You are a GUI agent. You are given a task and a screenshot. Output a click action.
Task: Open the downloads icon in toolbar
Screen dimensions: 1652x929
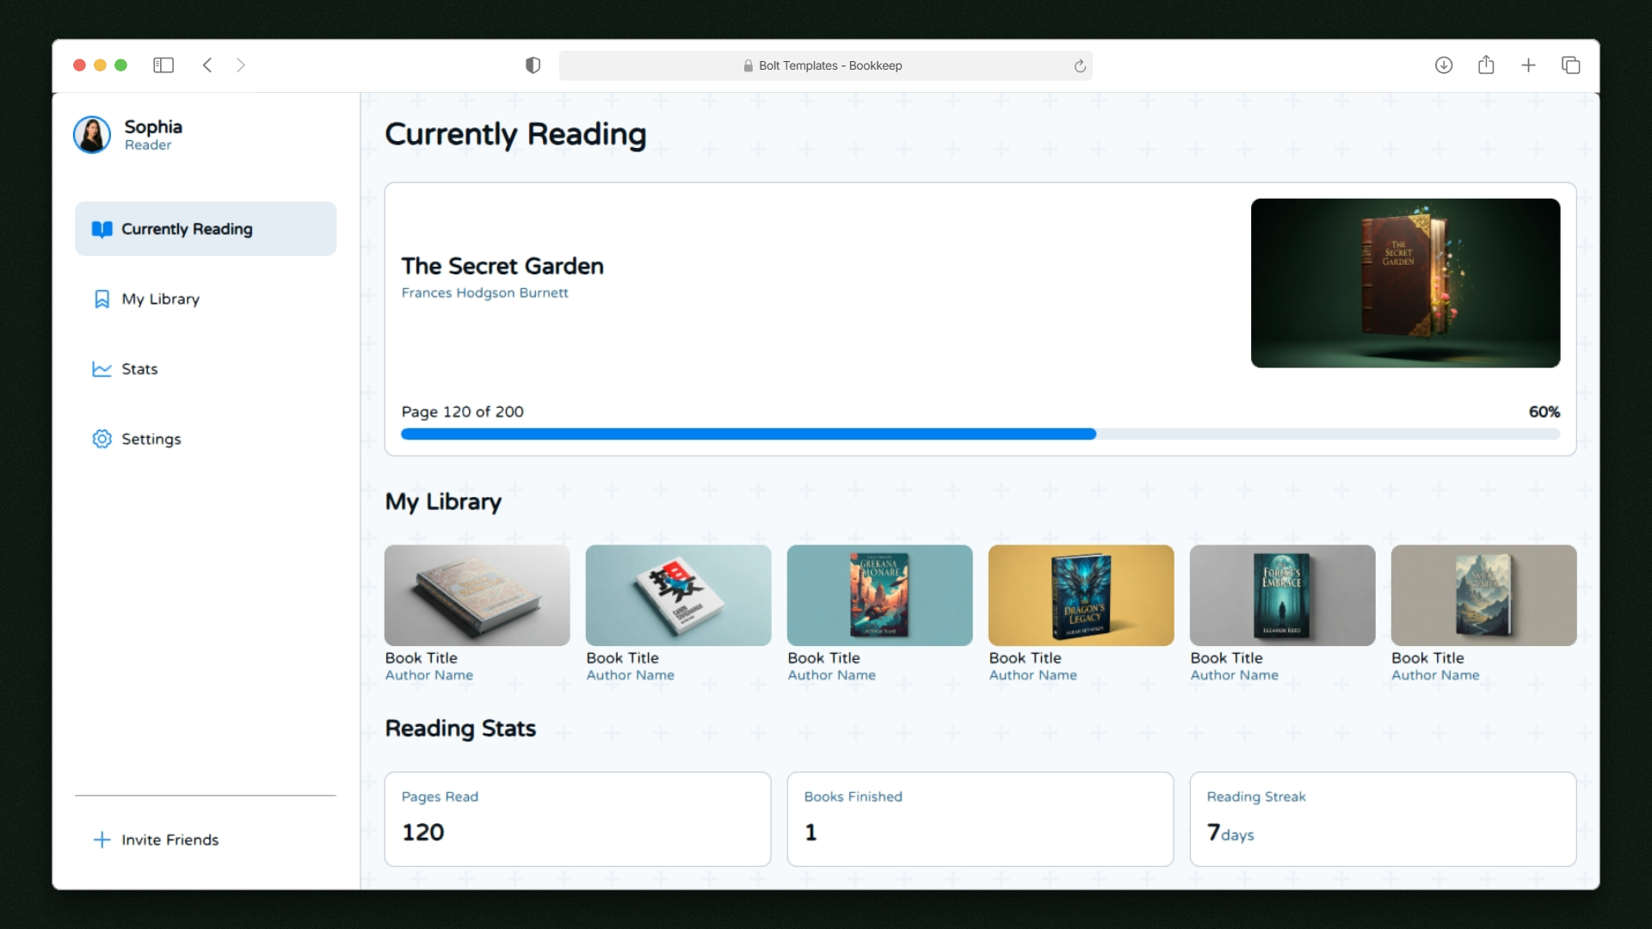(1444, 65)
